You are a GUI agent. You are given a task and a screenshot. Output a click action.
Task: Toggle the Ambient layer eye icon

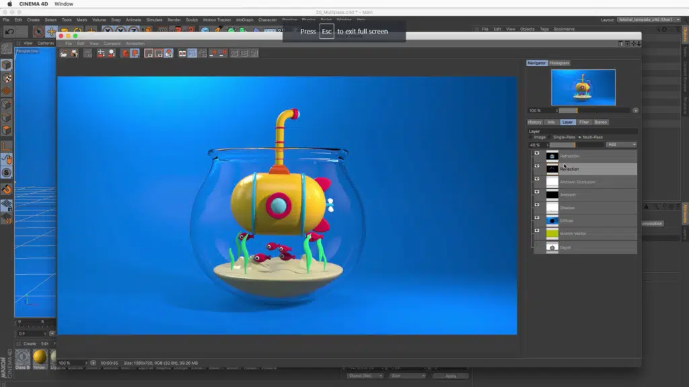537,191
